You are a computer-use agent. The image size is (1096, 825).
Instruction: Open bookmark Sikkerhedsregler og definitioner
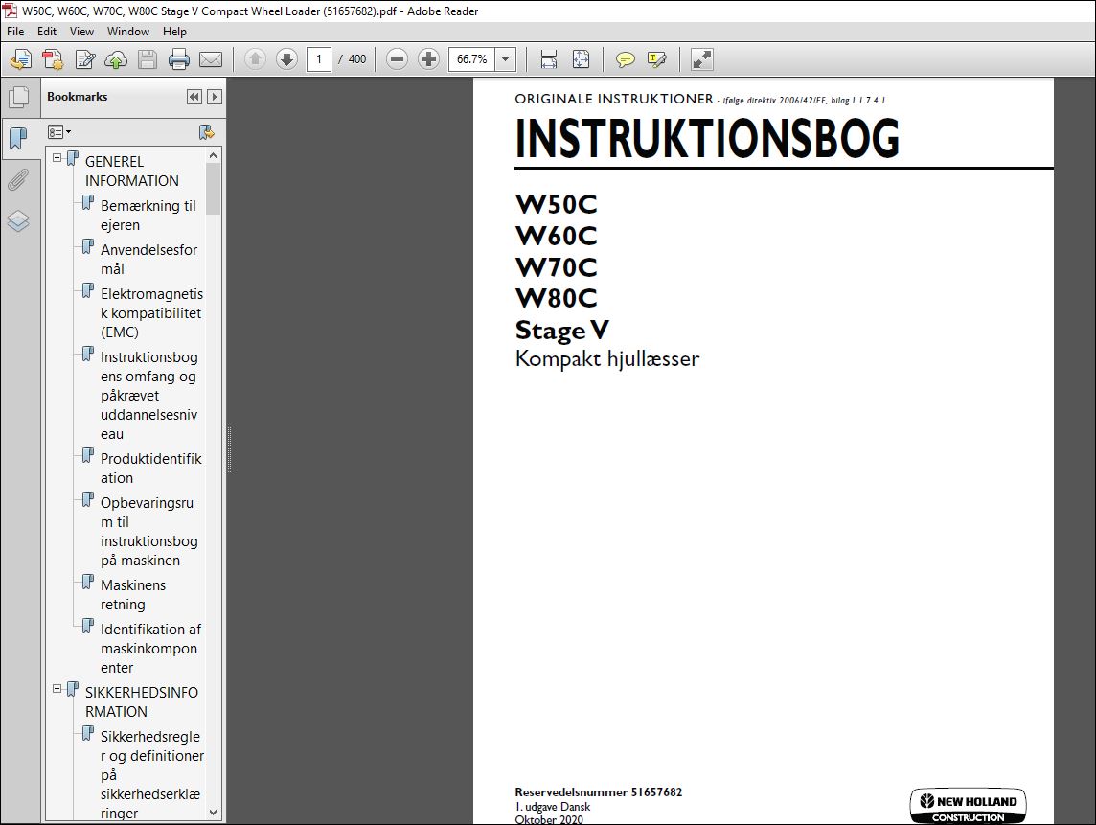[151, 774]
